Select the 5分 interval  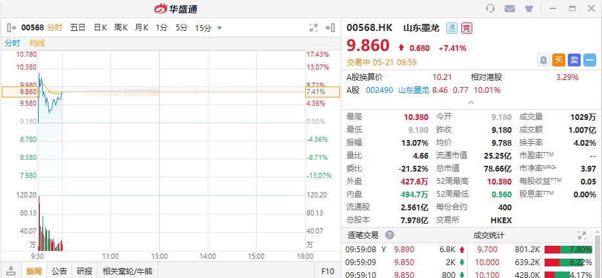(181, 28)
